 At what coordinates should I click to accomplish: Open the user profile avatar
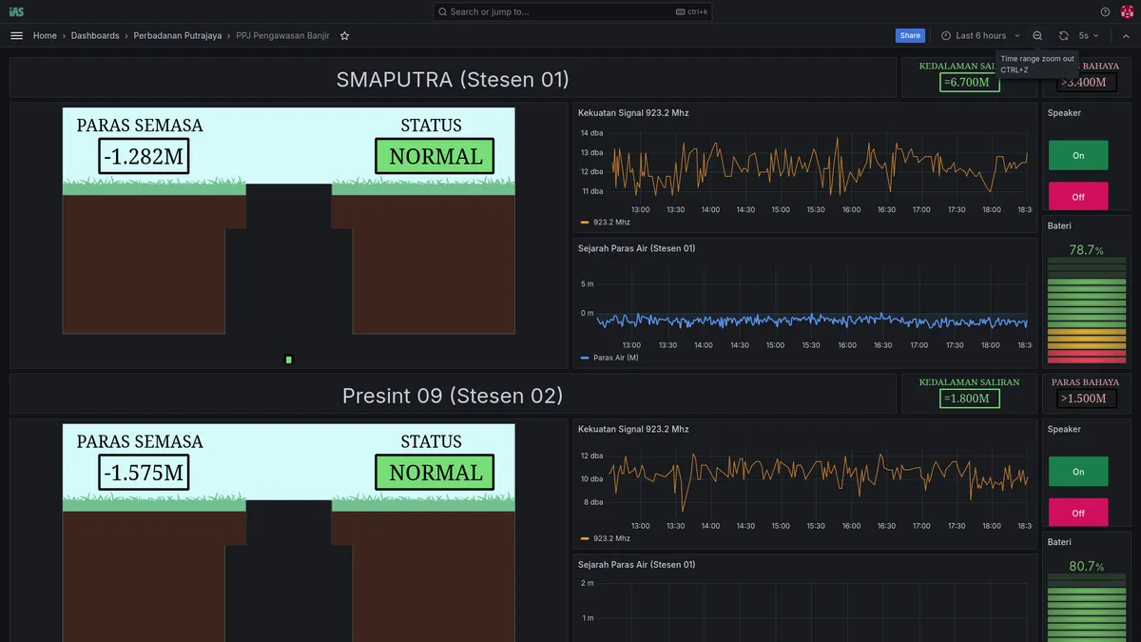coord(1127,11)
